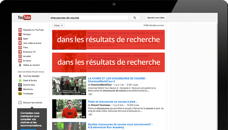The width and height of the screenshot is (228, 130).
Task: Open the Country Now channel
Action: pyautogui.click(x=29, y=85)
